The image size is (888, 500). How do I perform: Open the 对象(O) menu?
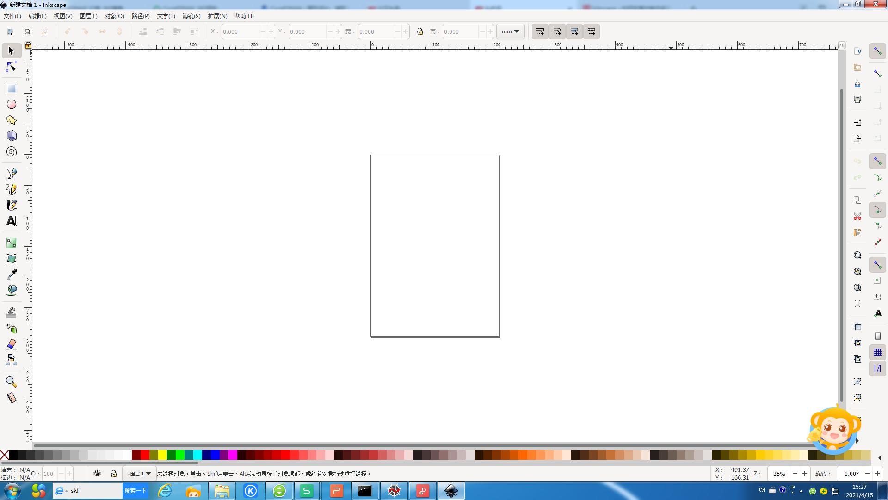114,16
